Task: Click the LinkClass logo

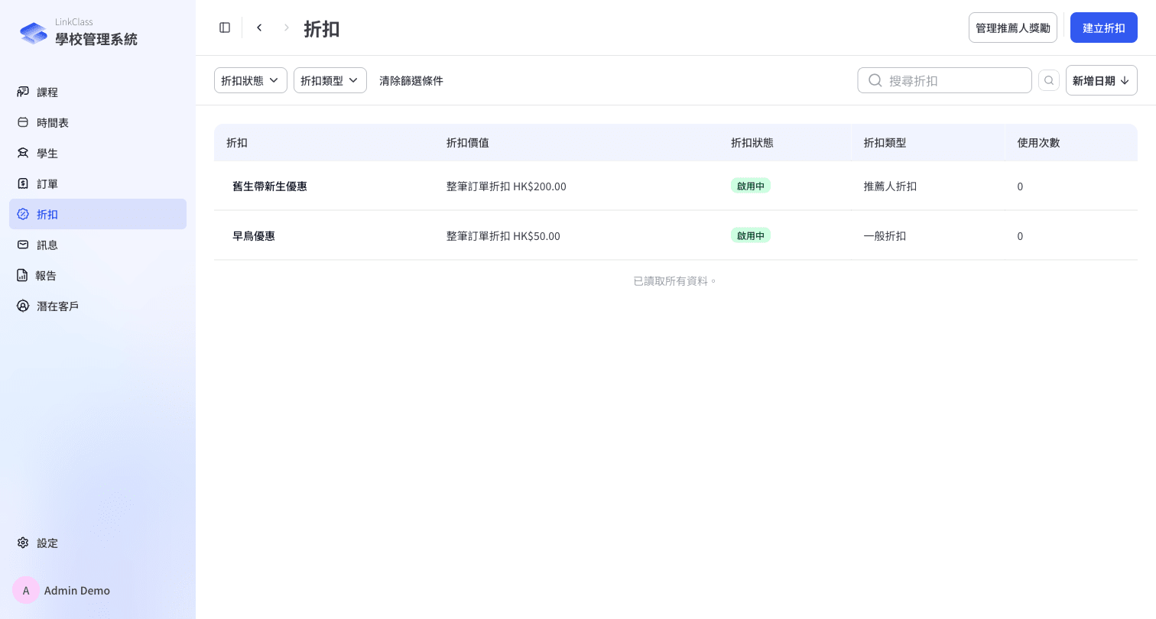Action: click(x=34, y=33)
